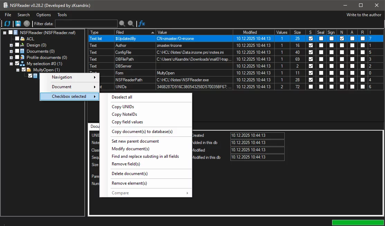The width and height of the screenshot is (385, 226).
Task: Click the save floppy disk icon
Action: click(x=18, y=24)
